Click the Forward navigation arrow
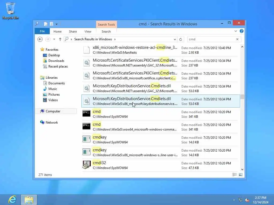 pos(48,39)
